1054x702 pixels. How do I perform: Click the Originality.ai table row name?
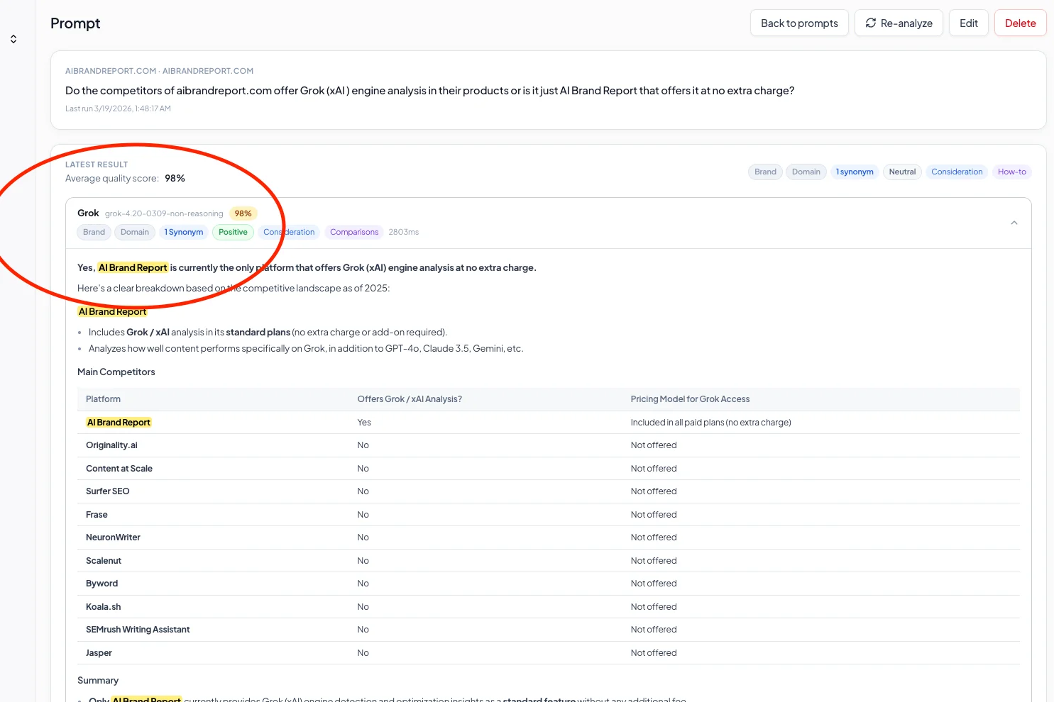click(111, 445)
